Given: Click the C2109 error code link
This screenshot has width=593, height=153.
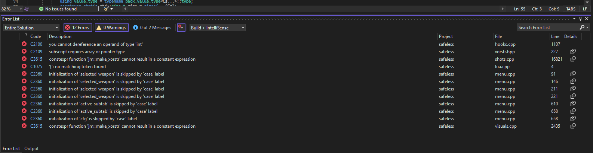Looking at the screenshot, I should (x=36, y=52).
